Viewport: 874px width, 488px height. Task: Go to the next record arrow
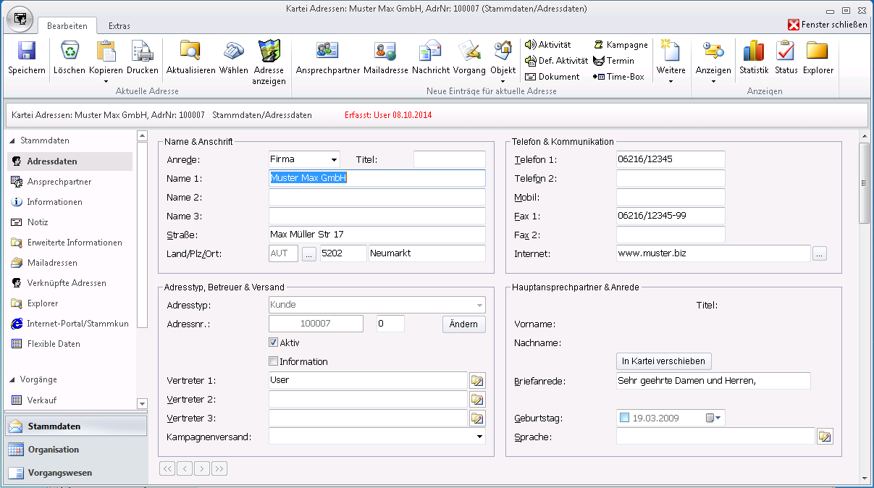pos(202,469)
